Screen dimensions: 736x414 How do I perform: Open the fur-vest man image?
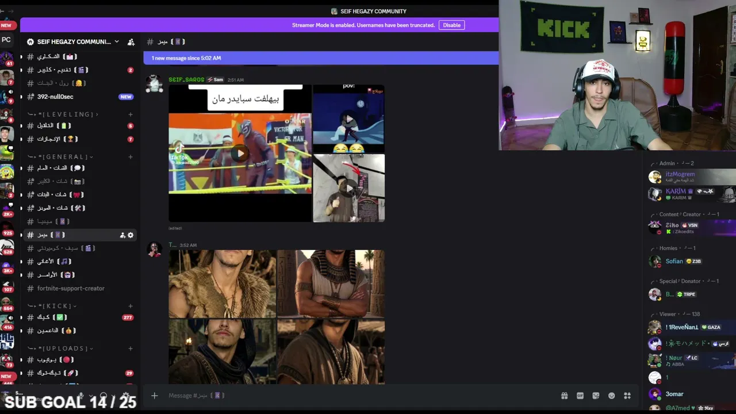click(x=222, y=283)
